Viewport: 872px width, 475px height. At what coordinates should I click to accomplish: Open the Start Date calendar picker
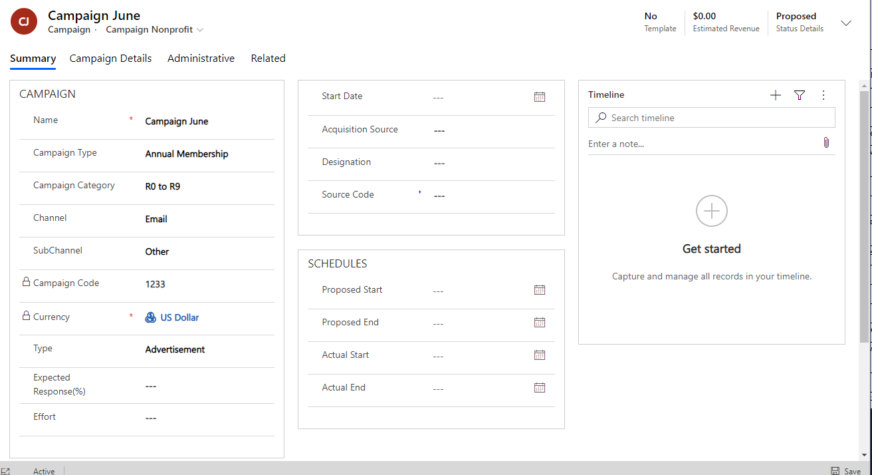[x=540, y=97]
